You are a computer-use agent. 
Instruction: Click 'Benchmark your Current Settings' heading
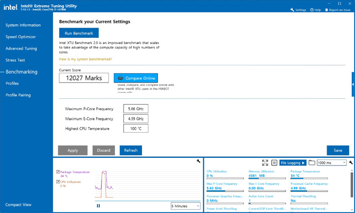click(x=95, y=22)
